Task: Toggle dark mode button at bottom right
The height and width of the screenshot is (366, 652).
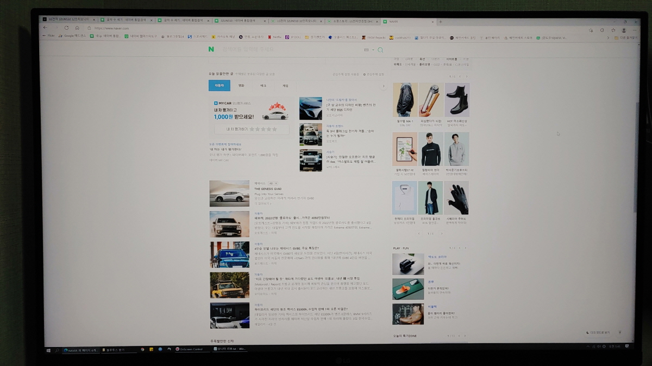Action: [599, 332]
